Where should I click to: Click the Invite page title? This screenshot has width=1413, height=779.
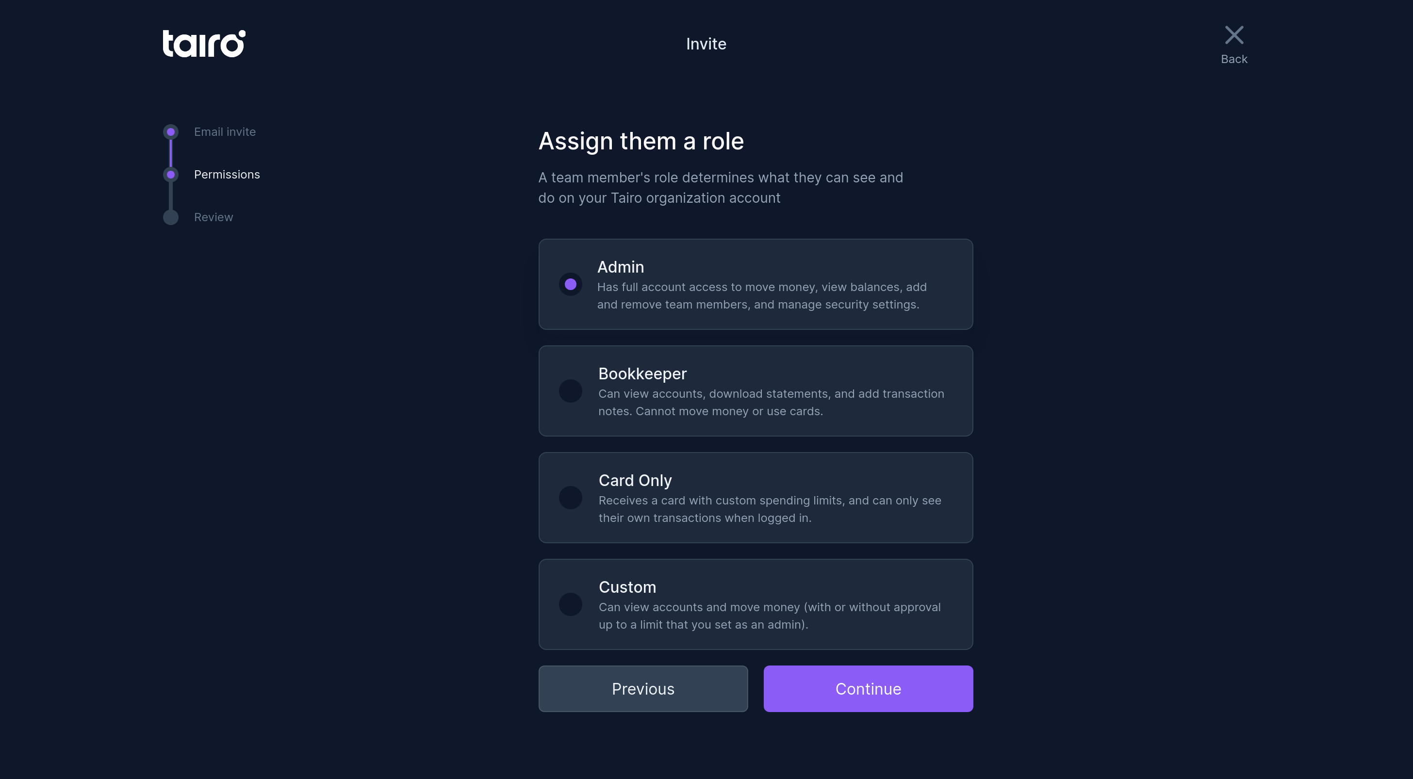pos(706,43)
